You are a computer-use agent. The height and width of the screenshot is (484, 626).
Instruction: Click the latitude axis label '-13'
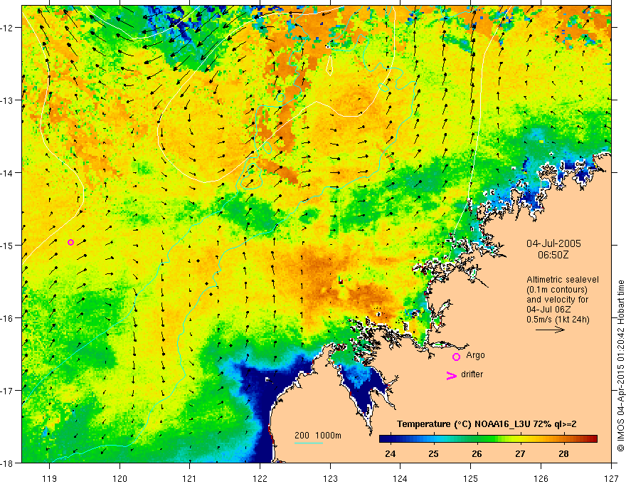(x=6, y=100)
